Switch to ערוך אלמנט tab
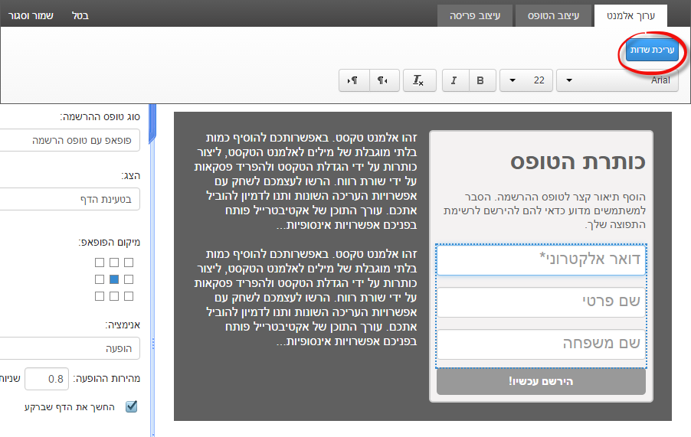This screenshot has width=691, height=437. click(630, 16)
